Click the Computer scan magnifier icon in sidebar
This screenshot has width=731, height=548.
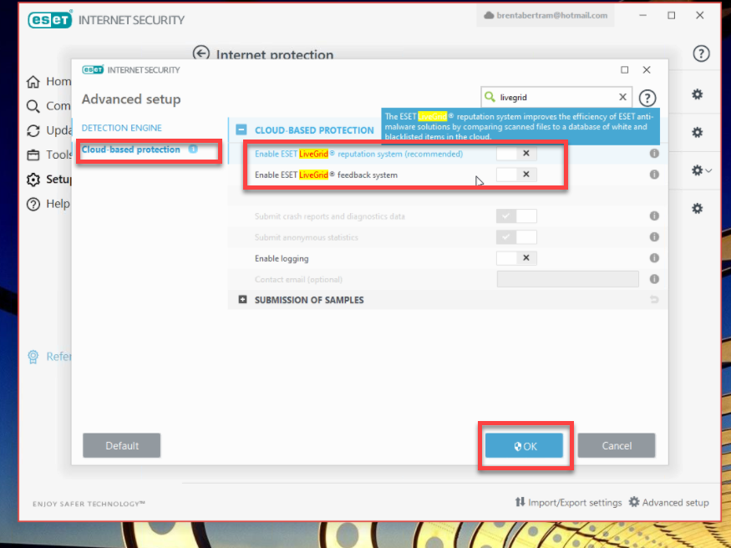click(x=33, y=106)
